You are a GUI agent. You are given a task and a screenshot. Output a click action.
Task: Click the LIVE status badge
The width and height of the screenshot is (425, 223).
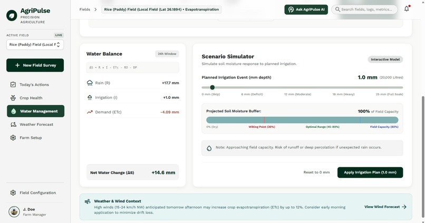59,35
